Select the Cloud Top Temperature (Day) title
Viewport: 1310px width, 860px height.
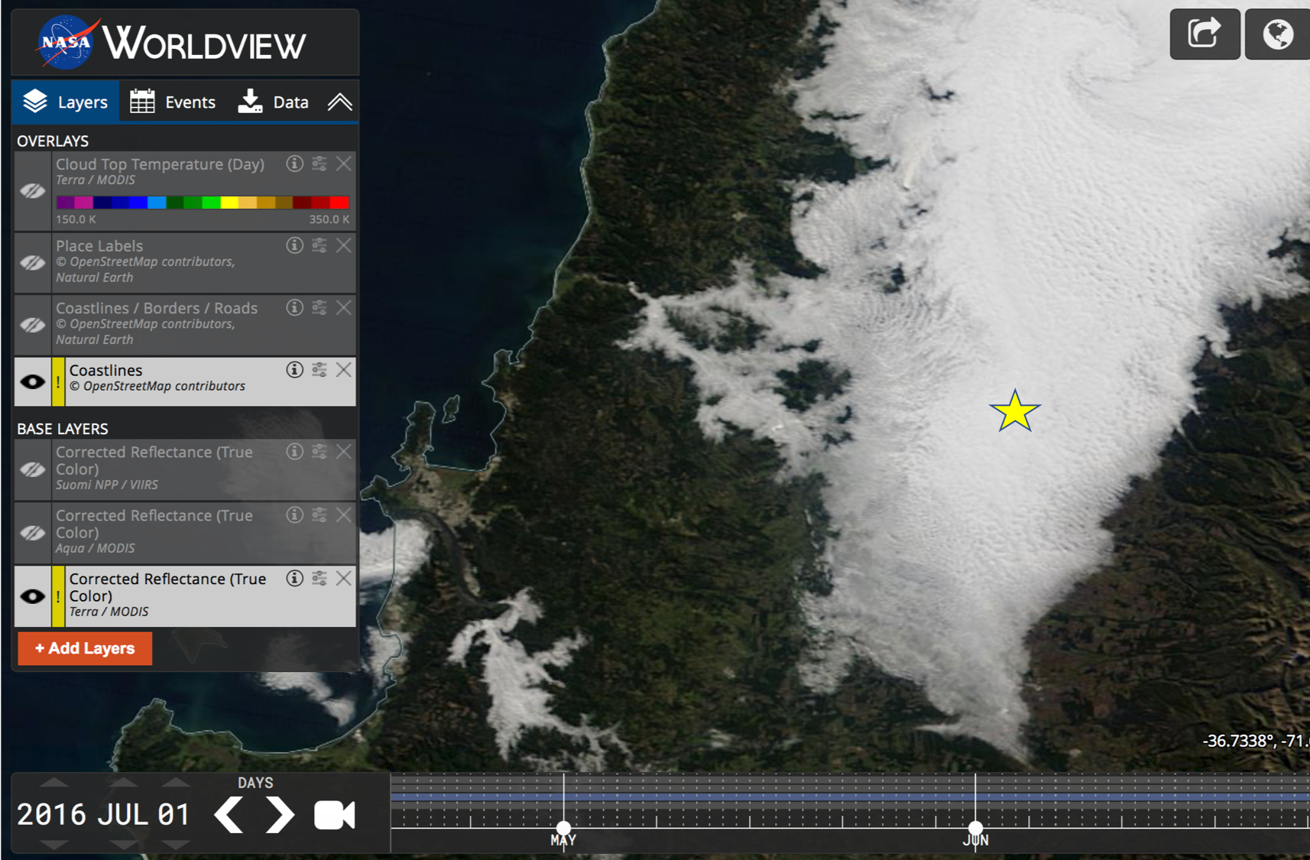click(x=160, y=164)
